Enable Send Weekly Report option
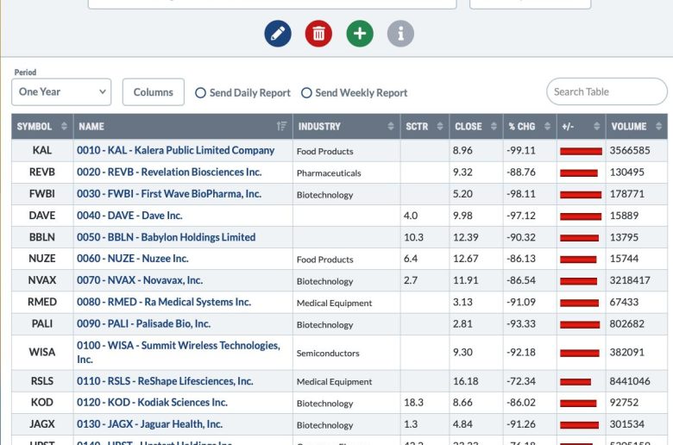 306,92
